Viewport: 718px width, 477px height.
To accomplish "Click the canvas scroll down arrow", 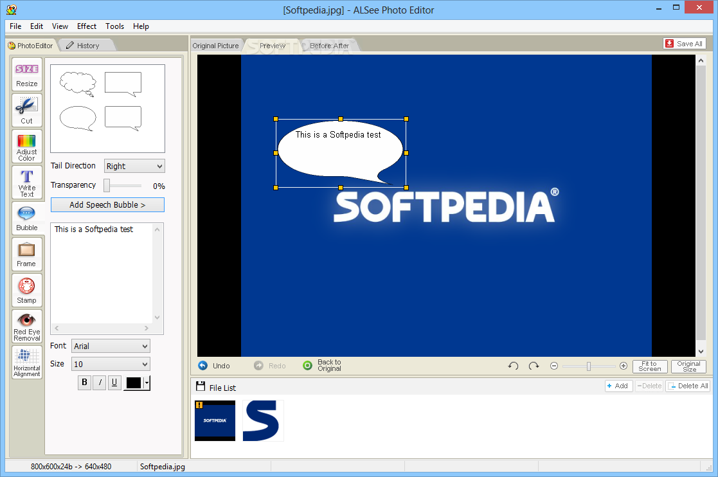I will point(701,352).
